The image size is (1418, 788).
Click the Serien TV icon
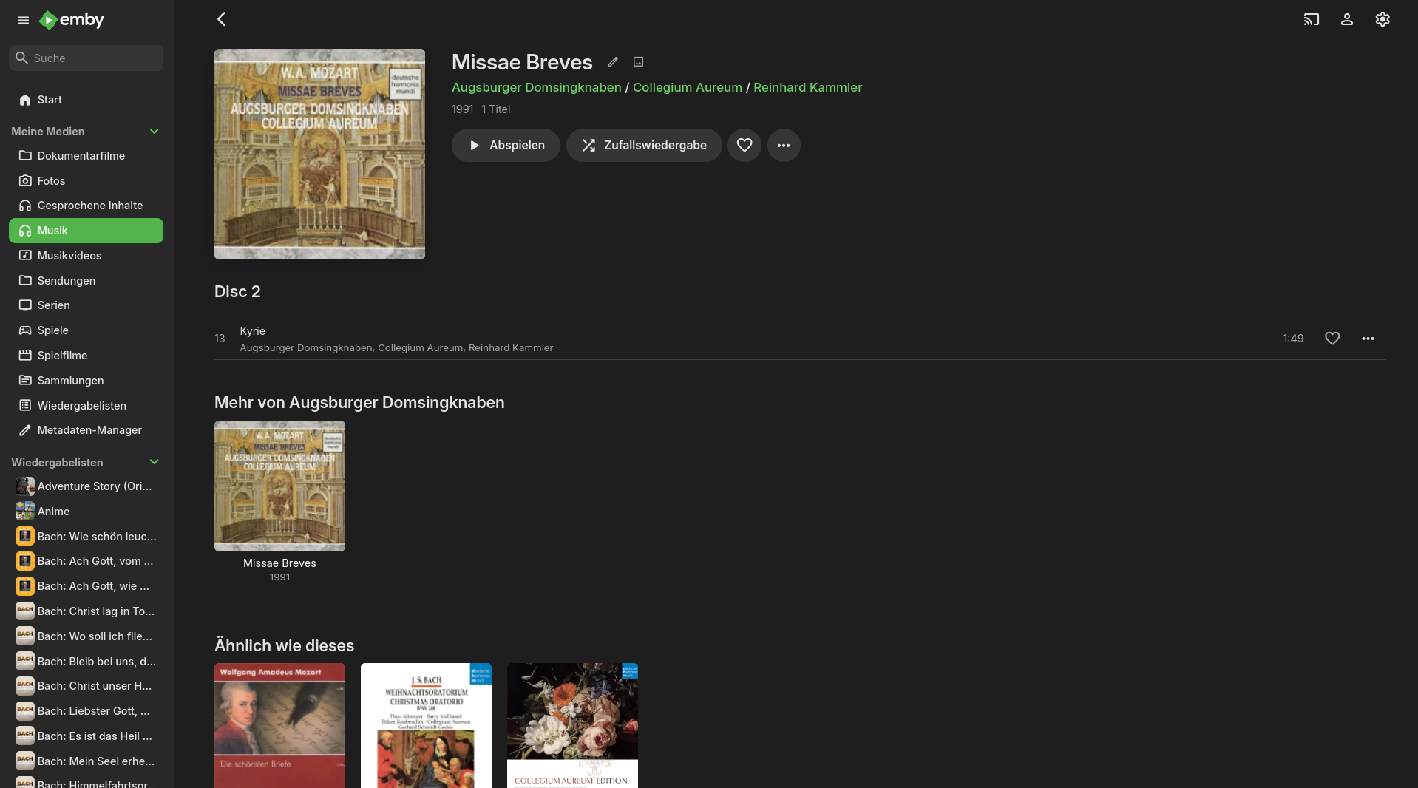(x=25, y=305)
